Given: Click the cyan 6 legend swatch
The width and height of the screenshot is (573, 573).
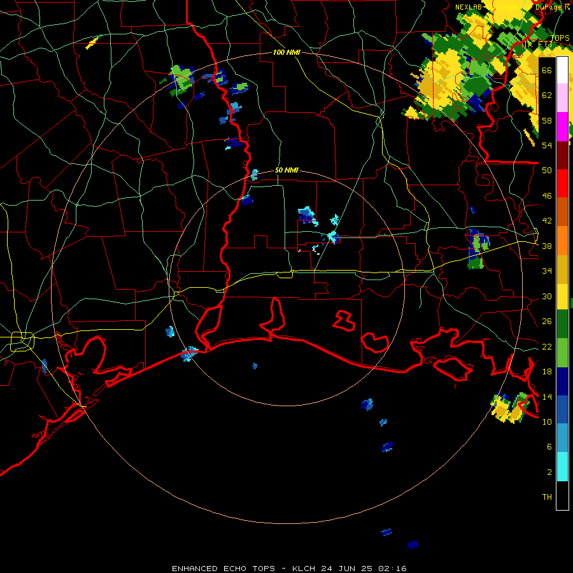Looking at the screenshot, I should point(562,467).
